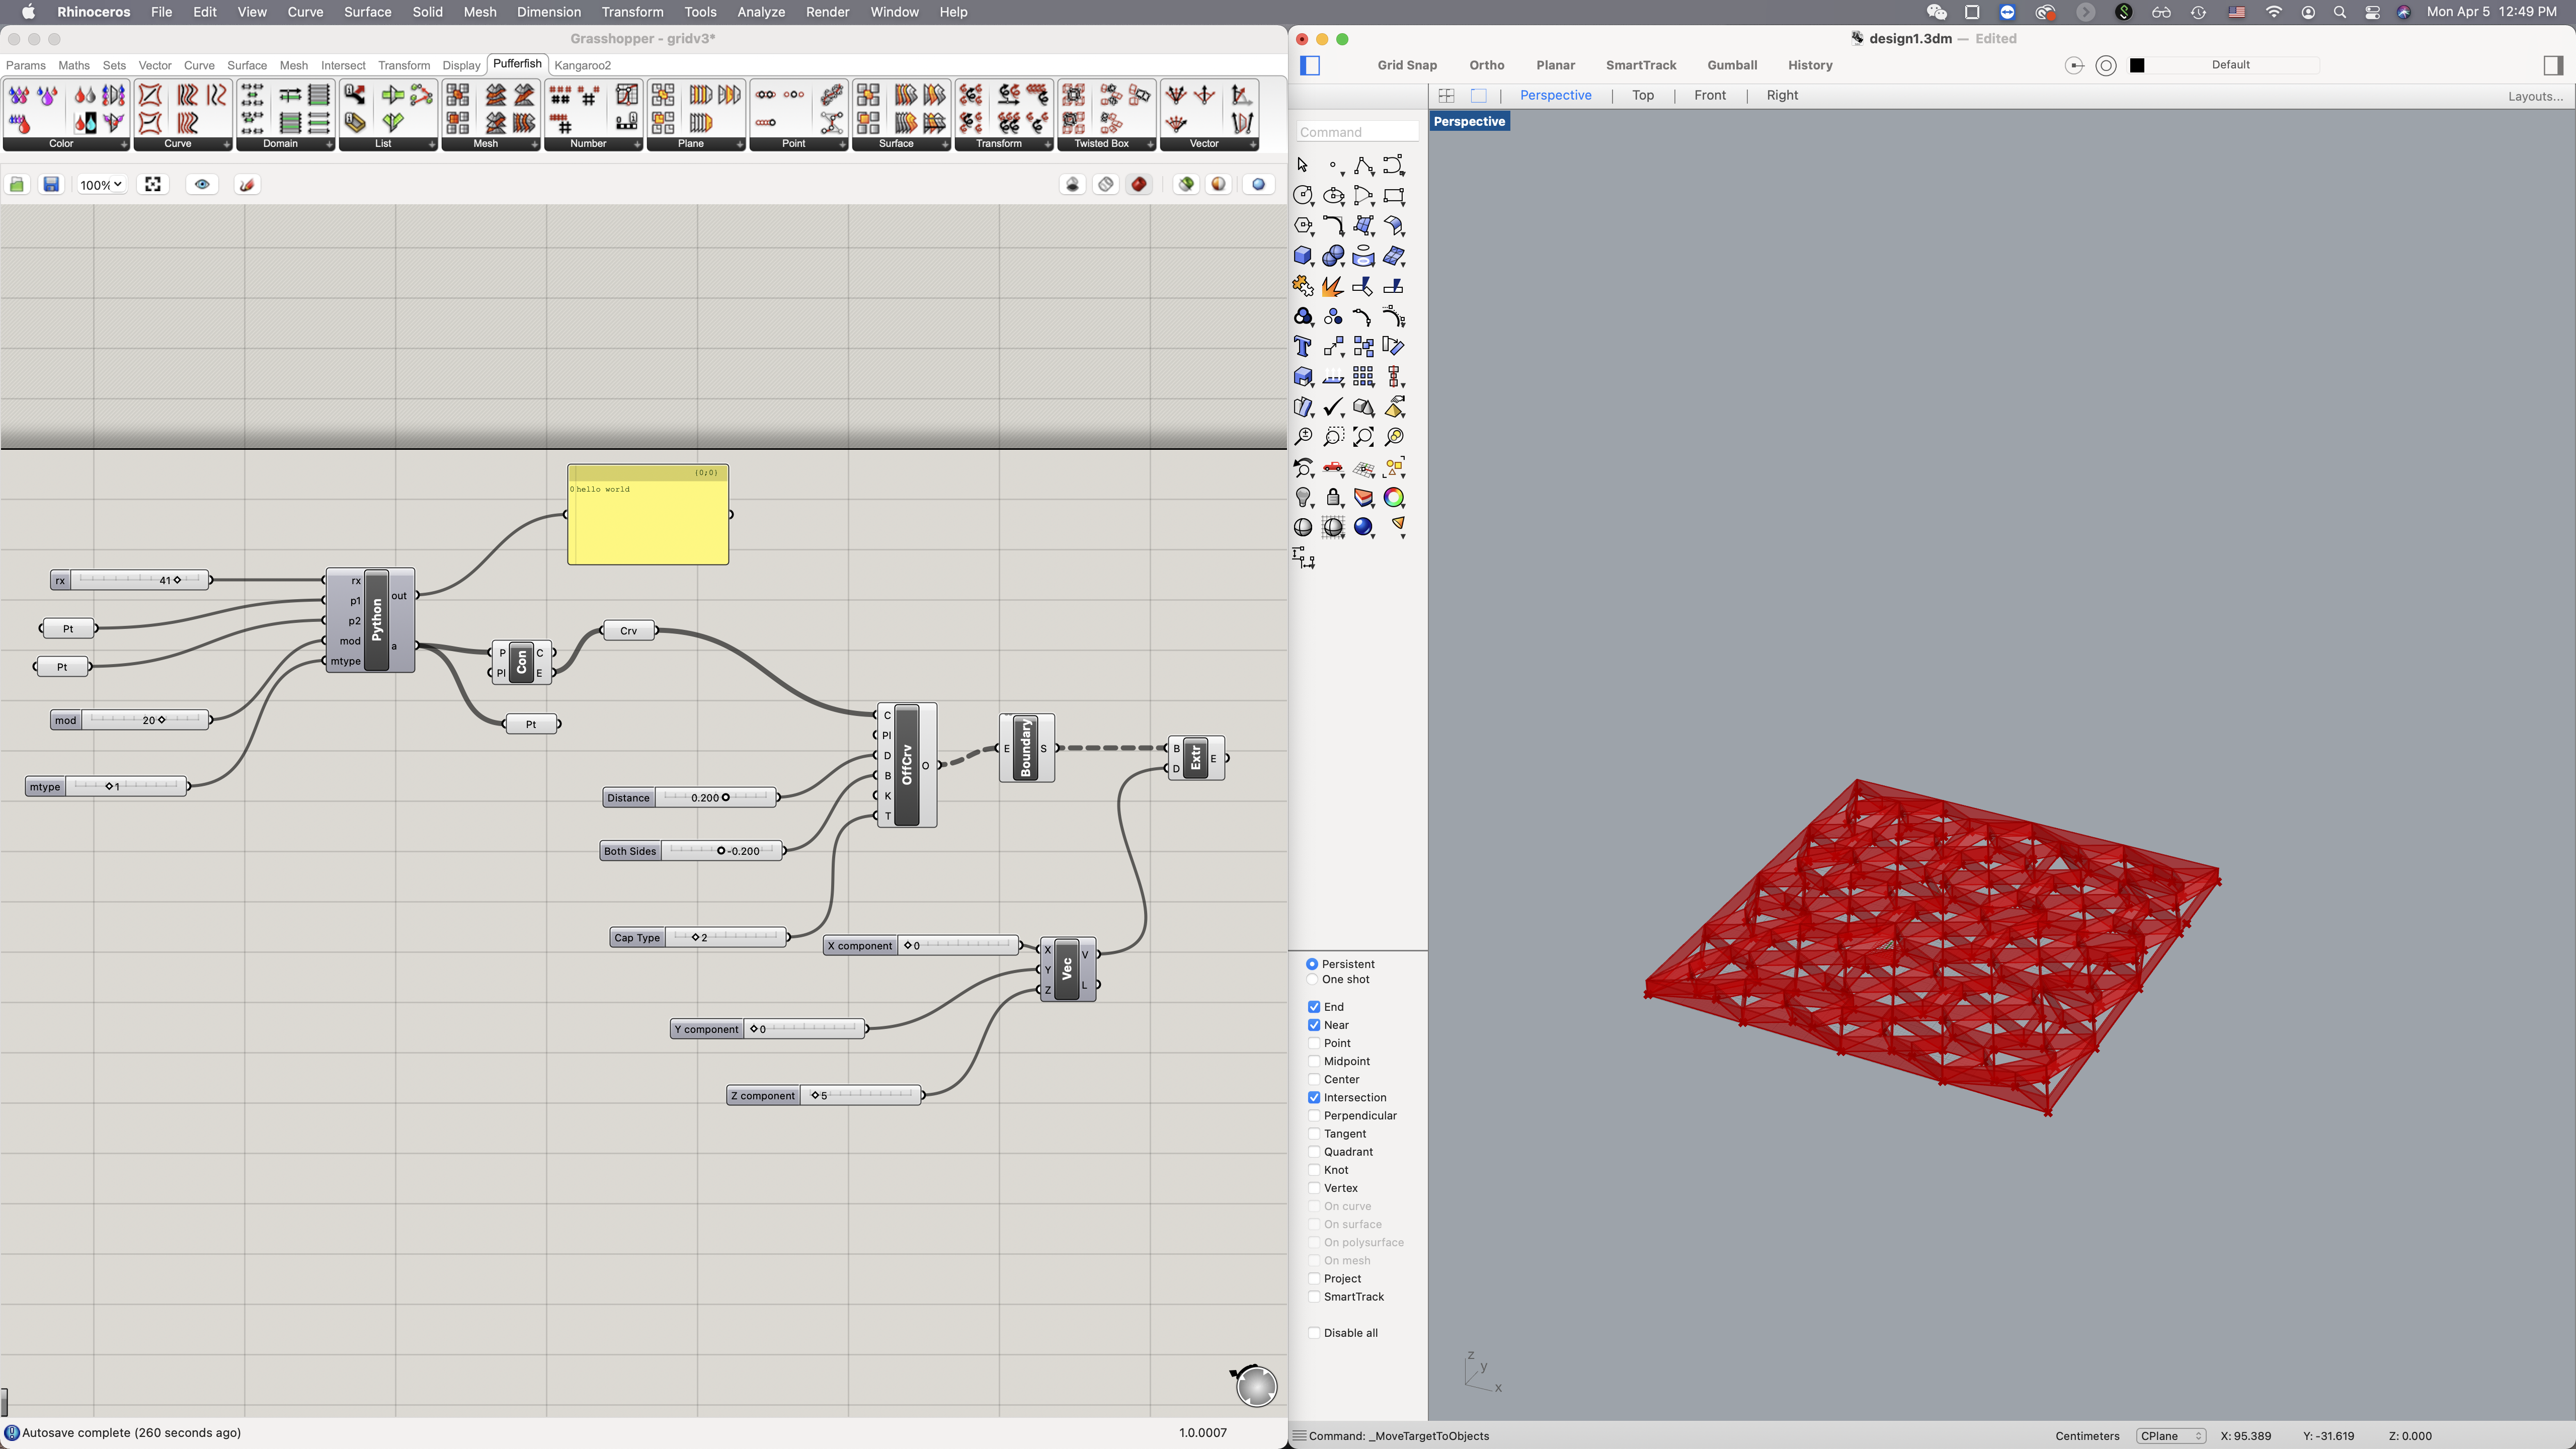Click the four-viewport layout icon
Image resolution: width=2576 pixels, height=1449 pixels.
pyautogui.click(x=1446, y=95)
